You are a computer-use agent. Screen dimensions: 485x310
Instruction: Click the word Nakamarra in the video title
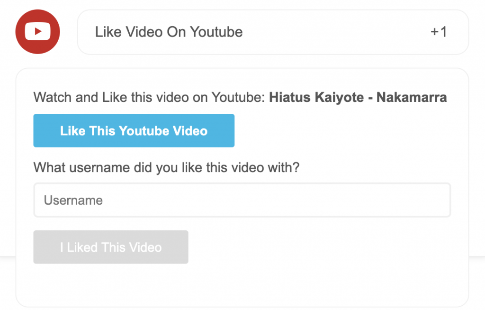[412, 97]
